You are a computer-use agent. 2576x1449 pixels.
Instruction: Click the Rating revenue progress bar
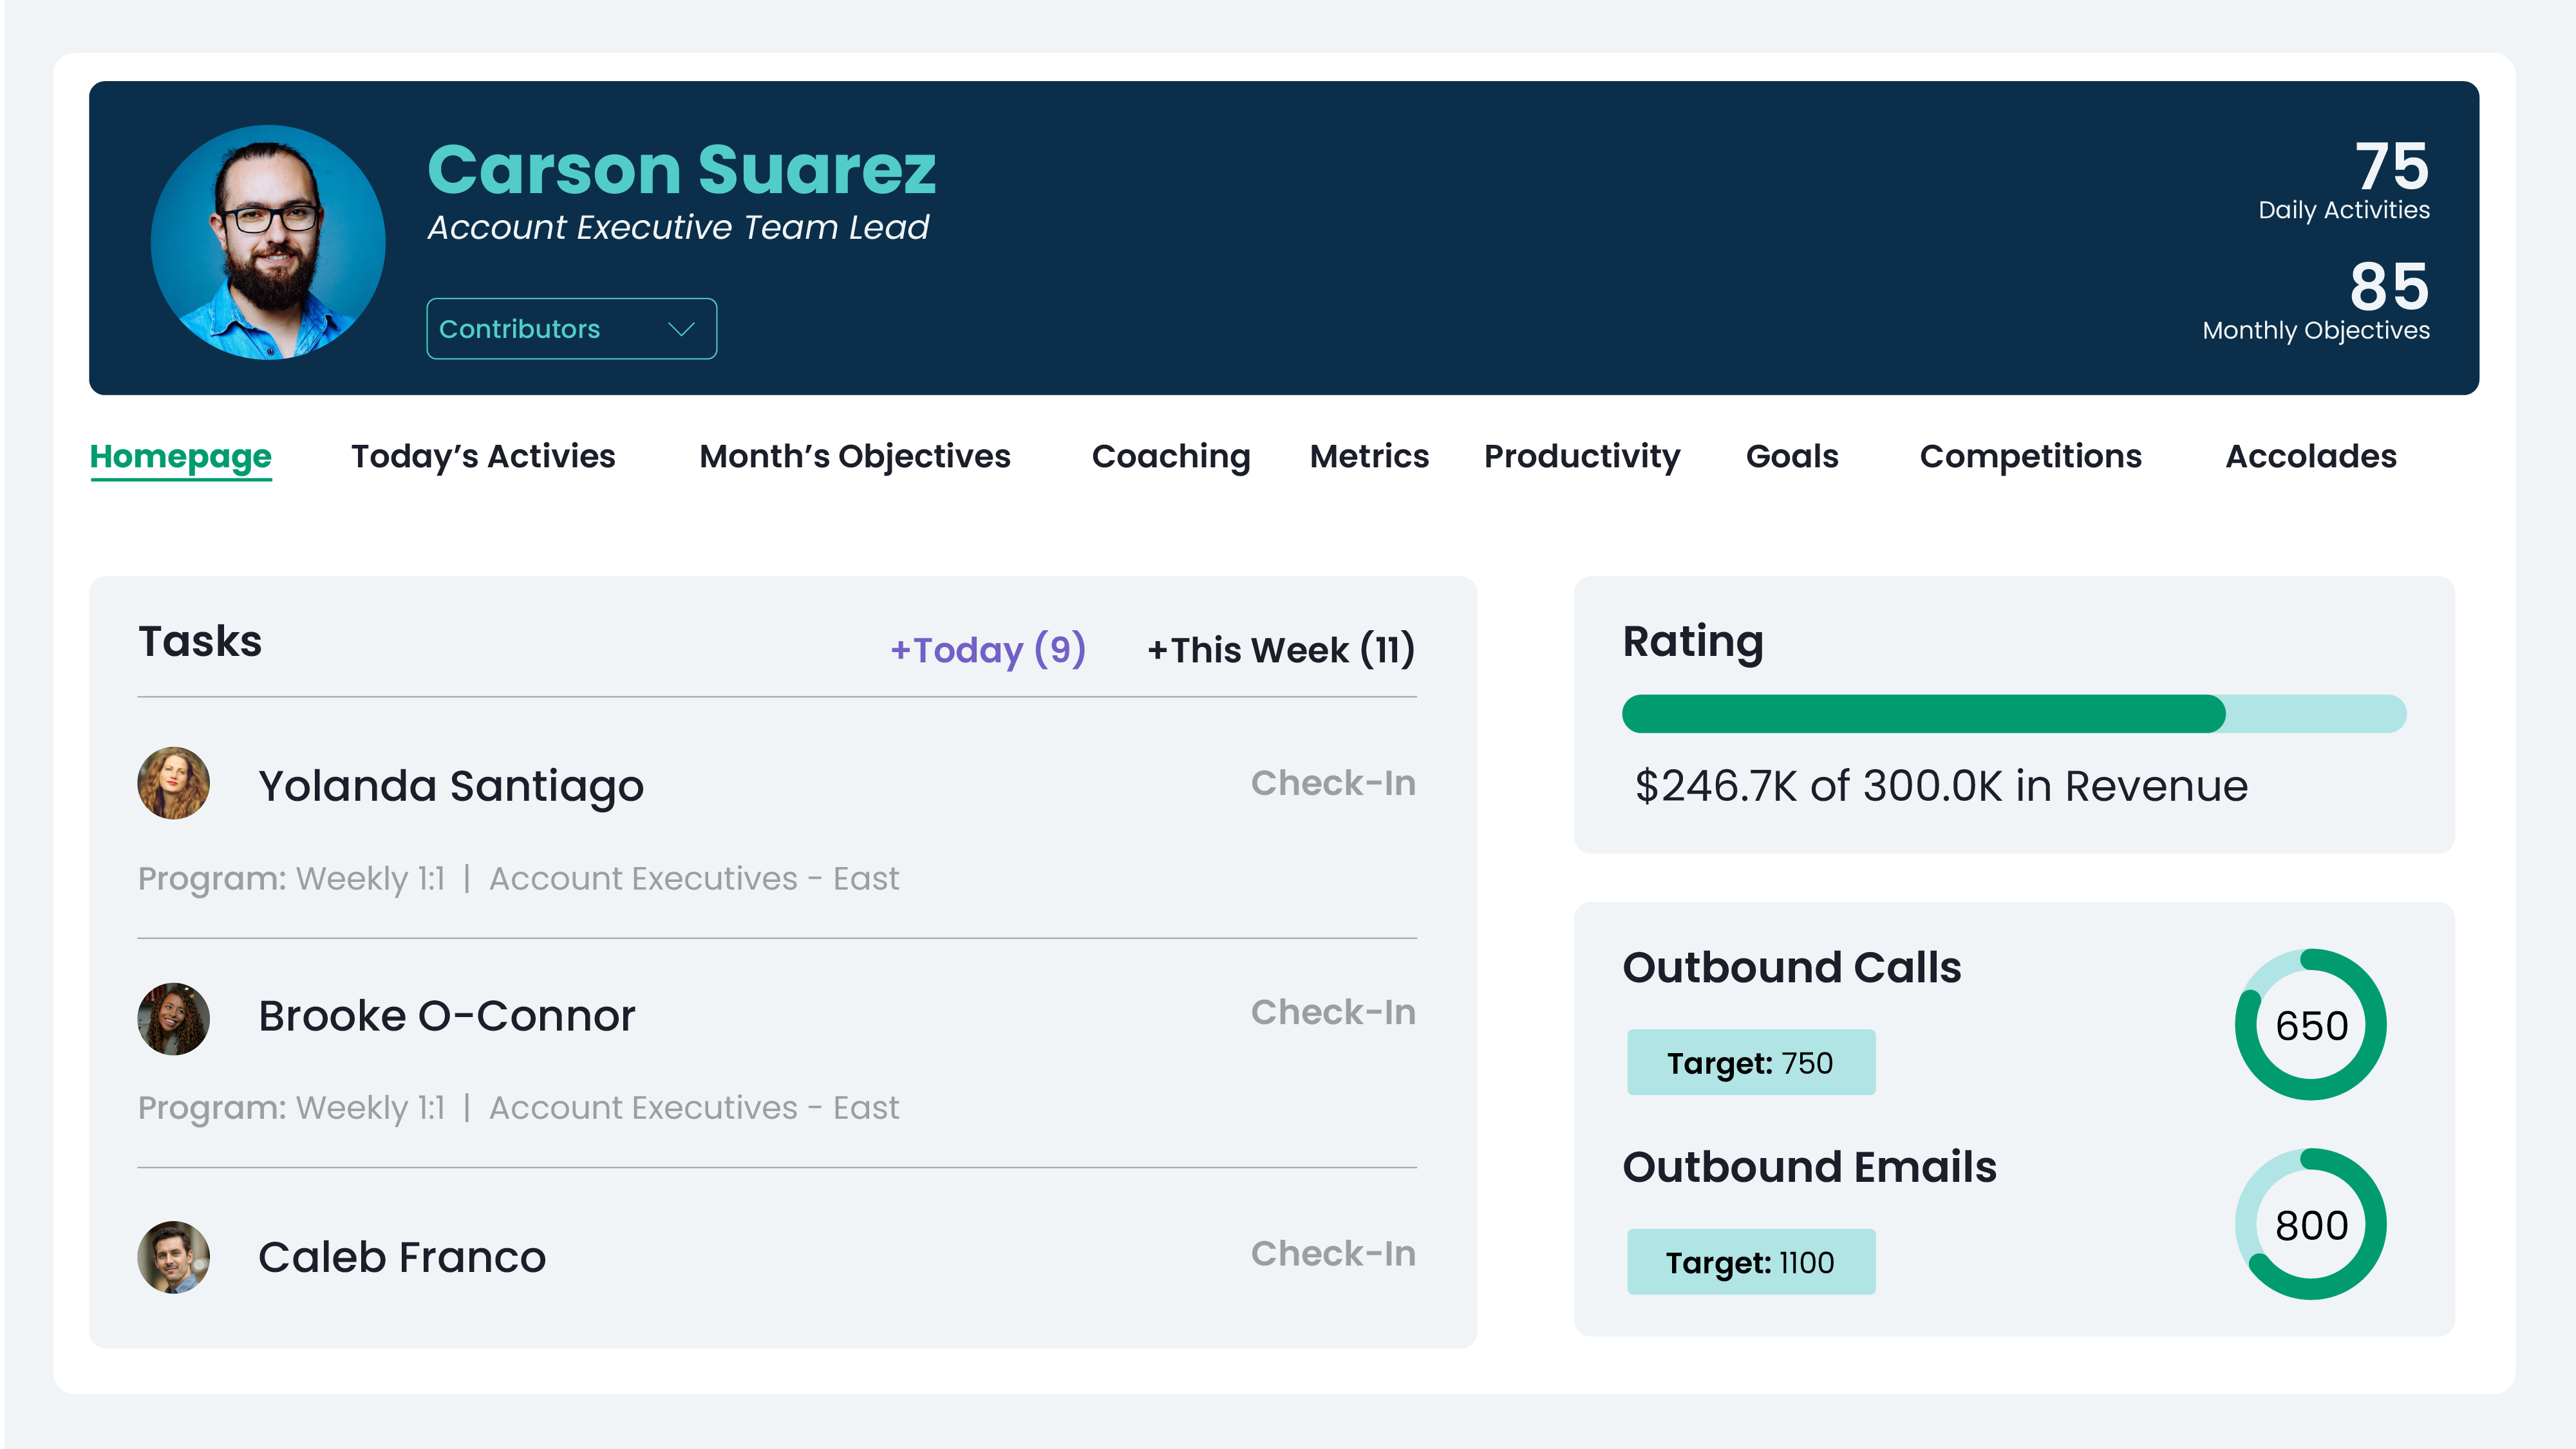click(x=2013, y=714)
